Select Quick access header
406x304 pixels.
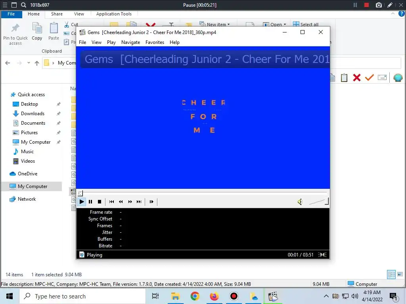[x=31, y=95]
